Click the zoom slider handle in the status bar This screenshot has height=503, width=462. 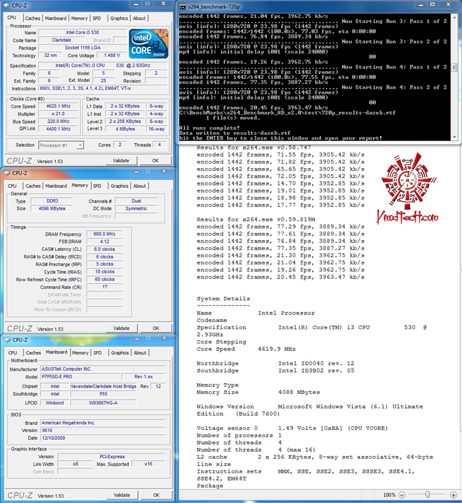(427, 495)
